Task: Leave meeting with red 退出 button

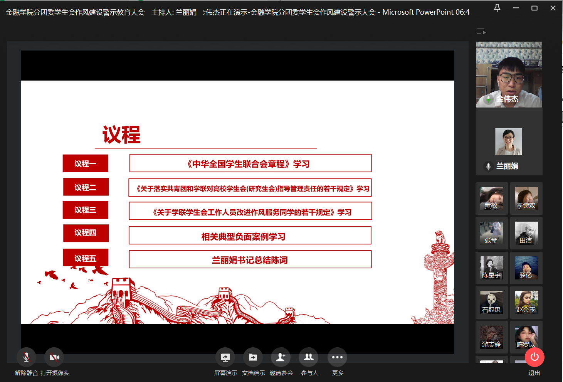Action: [x=534, y=357]
